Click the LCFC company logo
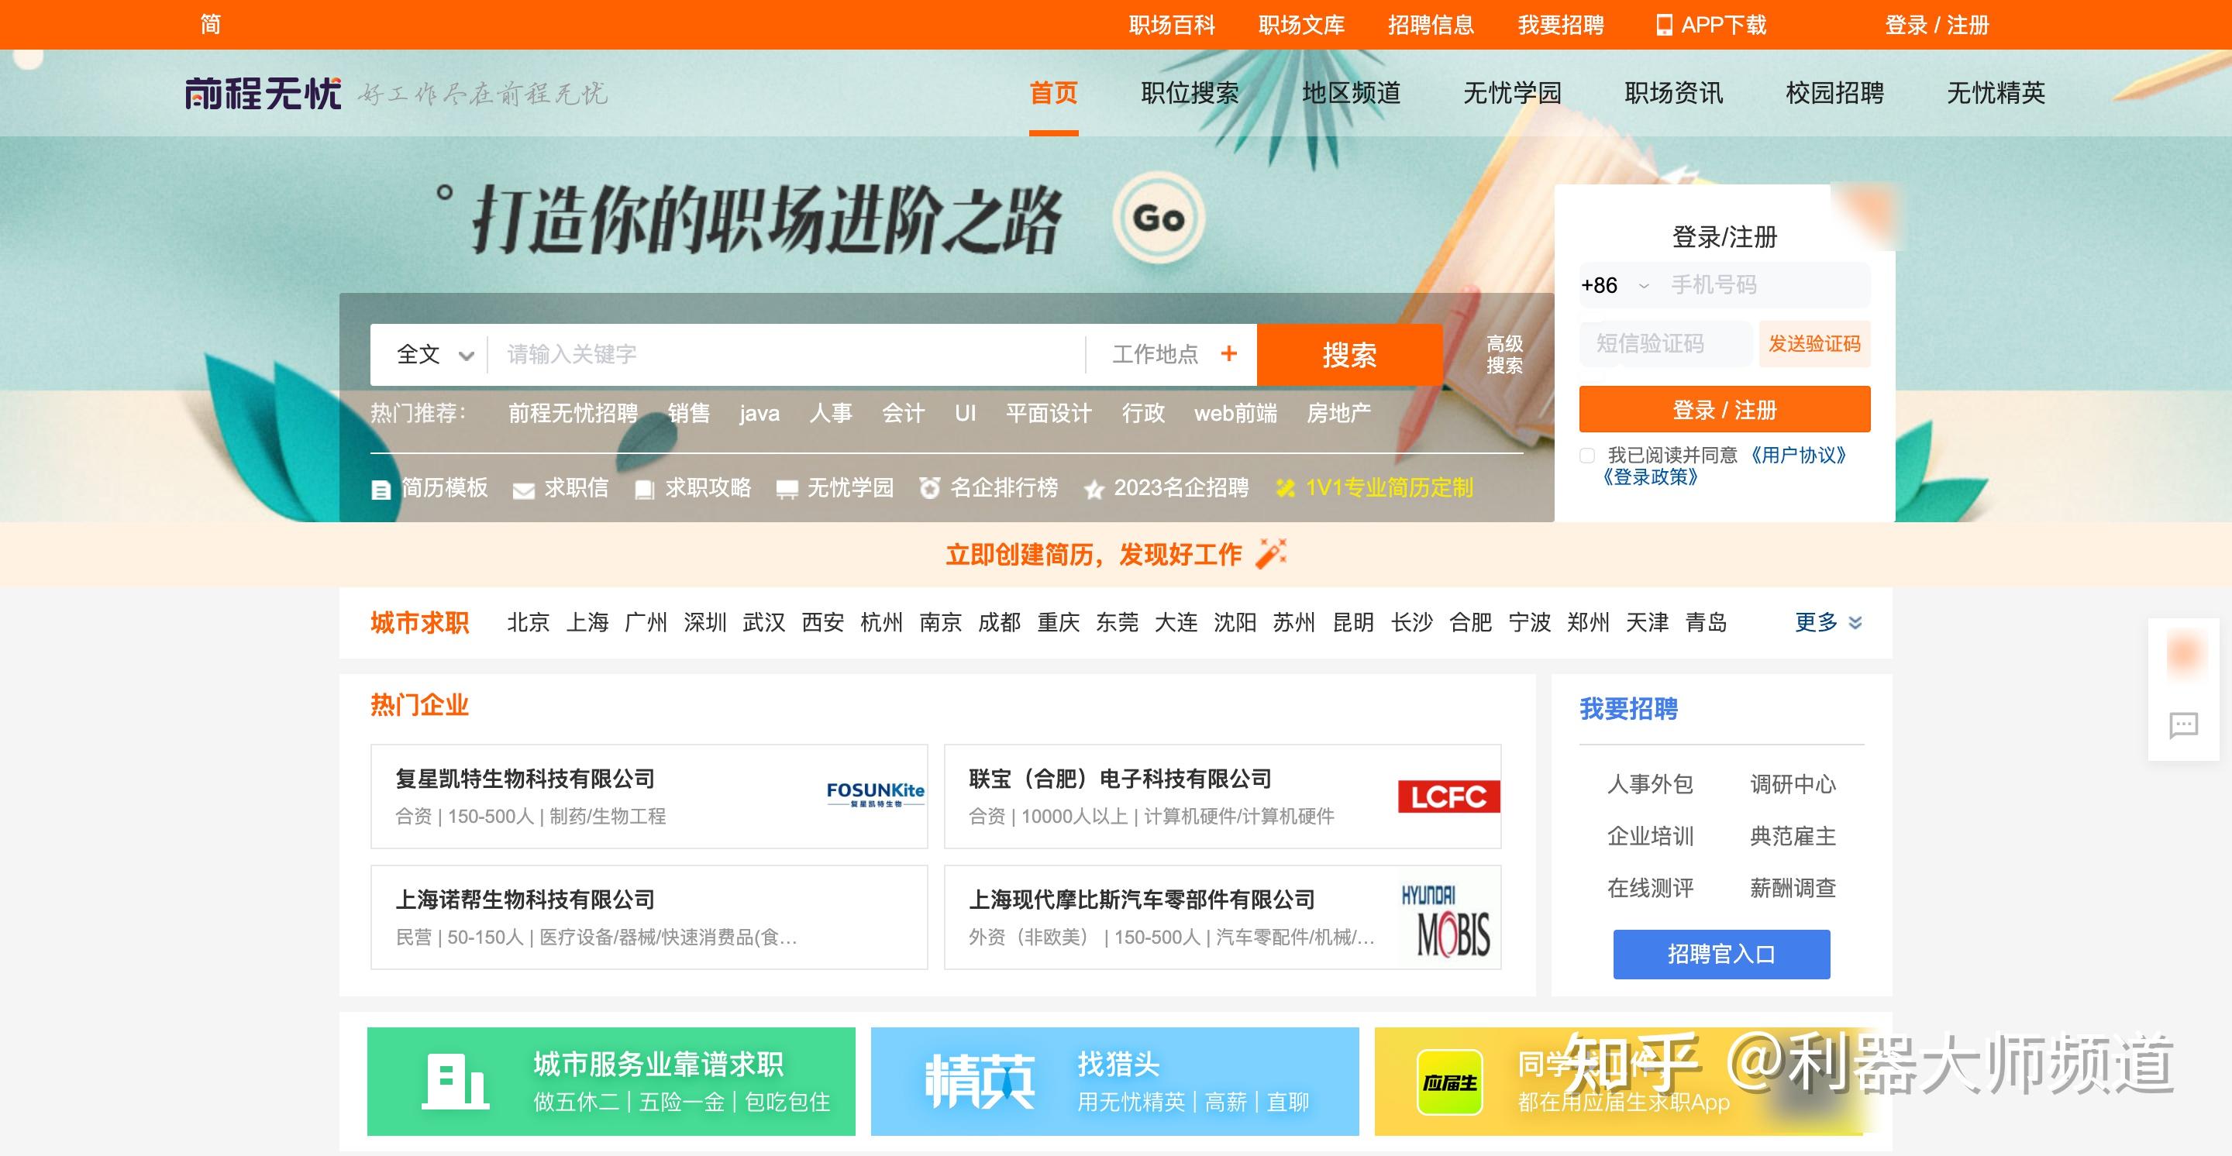This screenshot has width=2232, height=1156. click(1448, 796)
